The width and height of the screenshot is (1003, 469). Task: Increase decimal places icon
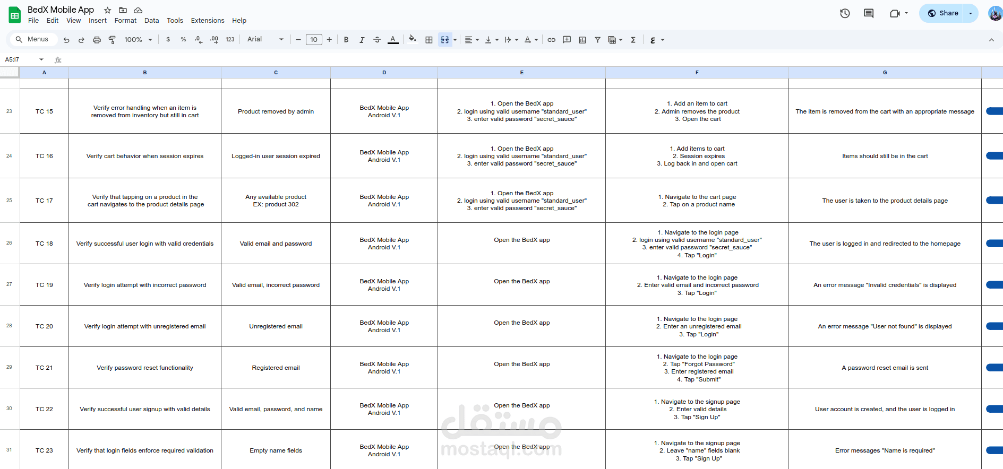(x=214, y=40)
